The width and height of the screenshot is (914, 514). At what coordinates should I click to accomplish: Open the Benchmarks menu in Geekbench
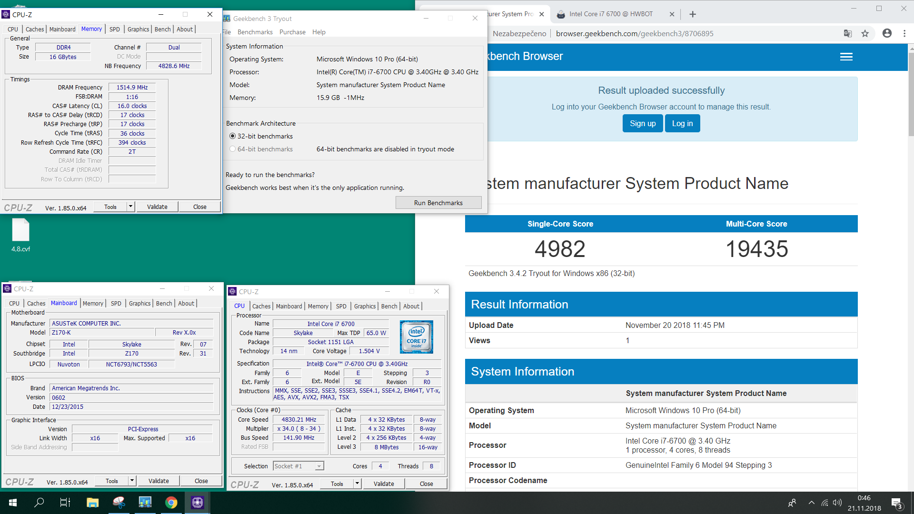(255, 32)
